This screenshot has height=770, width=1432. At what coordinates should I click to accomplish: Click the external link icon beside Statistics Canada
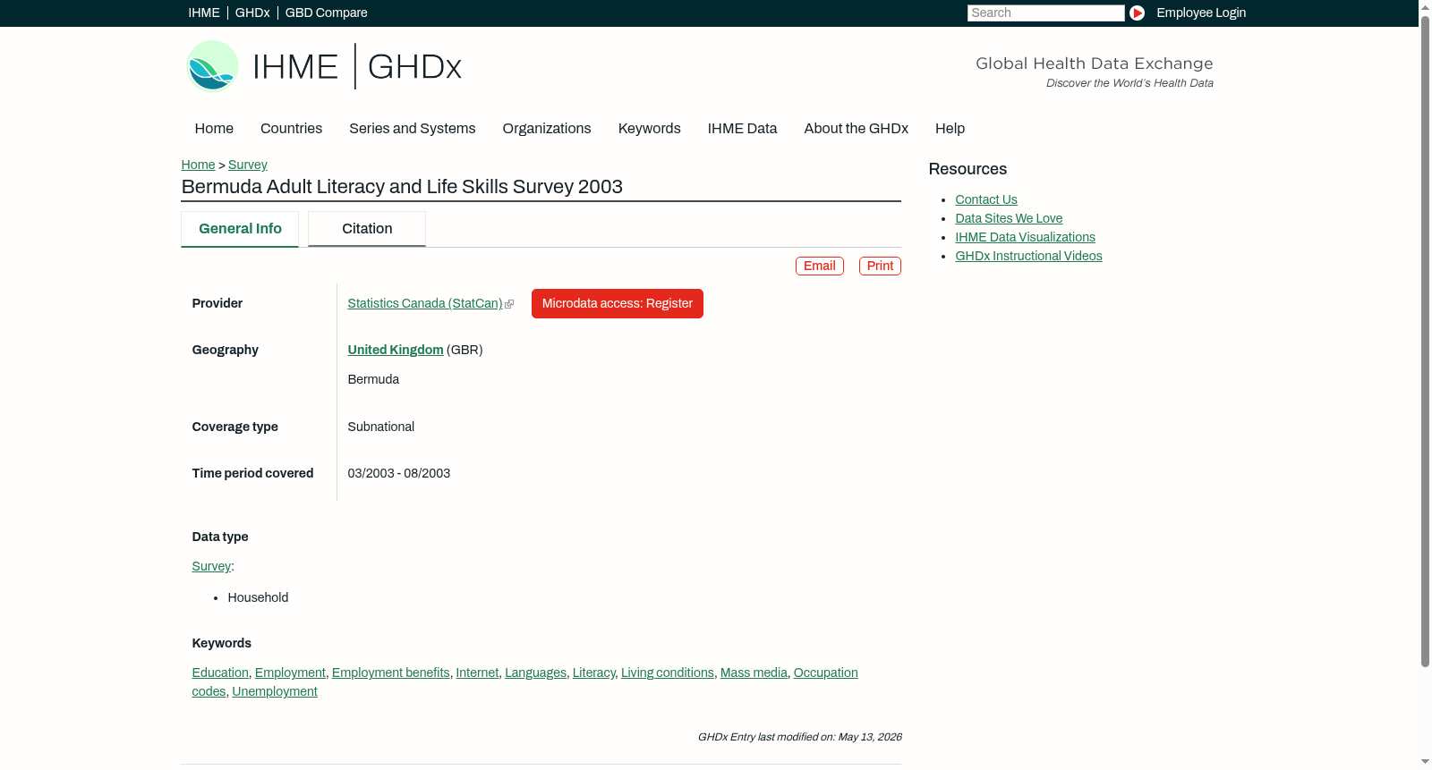509,304
